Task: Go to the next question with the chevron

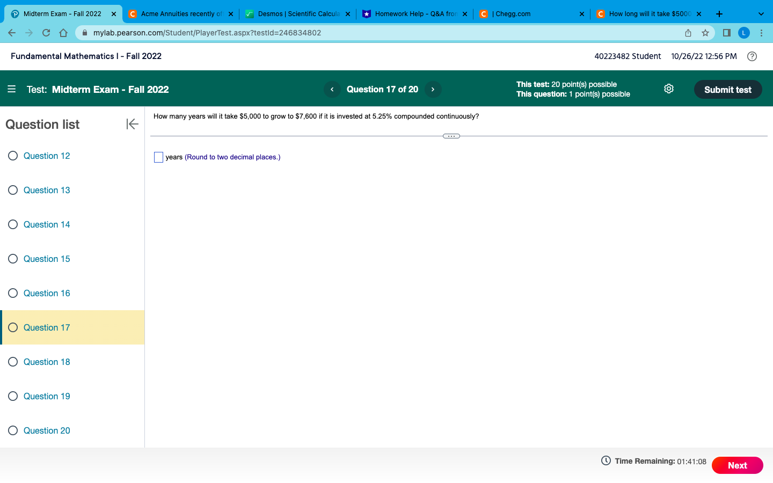Action: tap(433, 89)
